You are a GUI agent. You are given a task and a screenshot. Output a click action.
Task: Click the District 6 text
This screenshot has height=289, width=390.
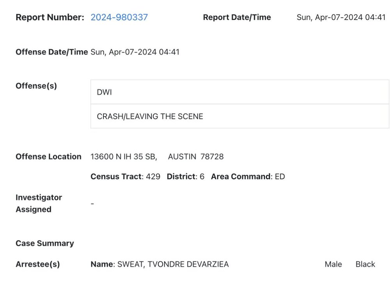point(185,177)
